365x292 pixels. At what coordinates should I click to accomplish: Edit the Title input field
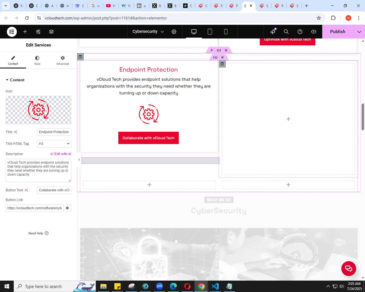coord(54,132)
